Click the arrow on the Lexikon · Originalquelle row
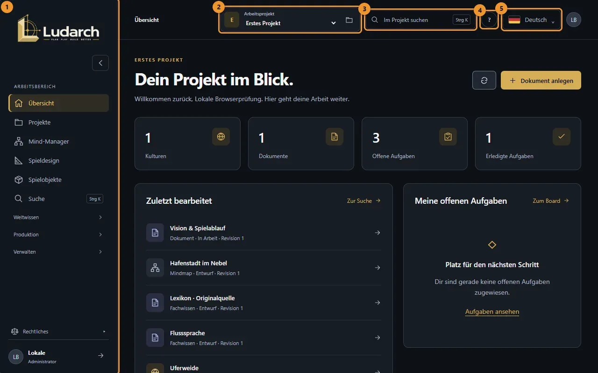Image resolution: width=598 pixels, height=373 pixels. [x=377, y=303]
